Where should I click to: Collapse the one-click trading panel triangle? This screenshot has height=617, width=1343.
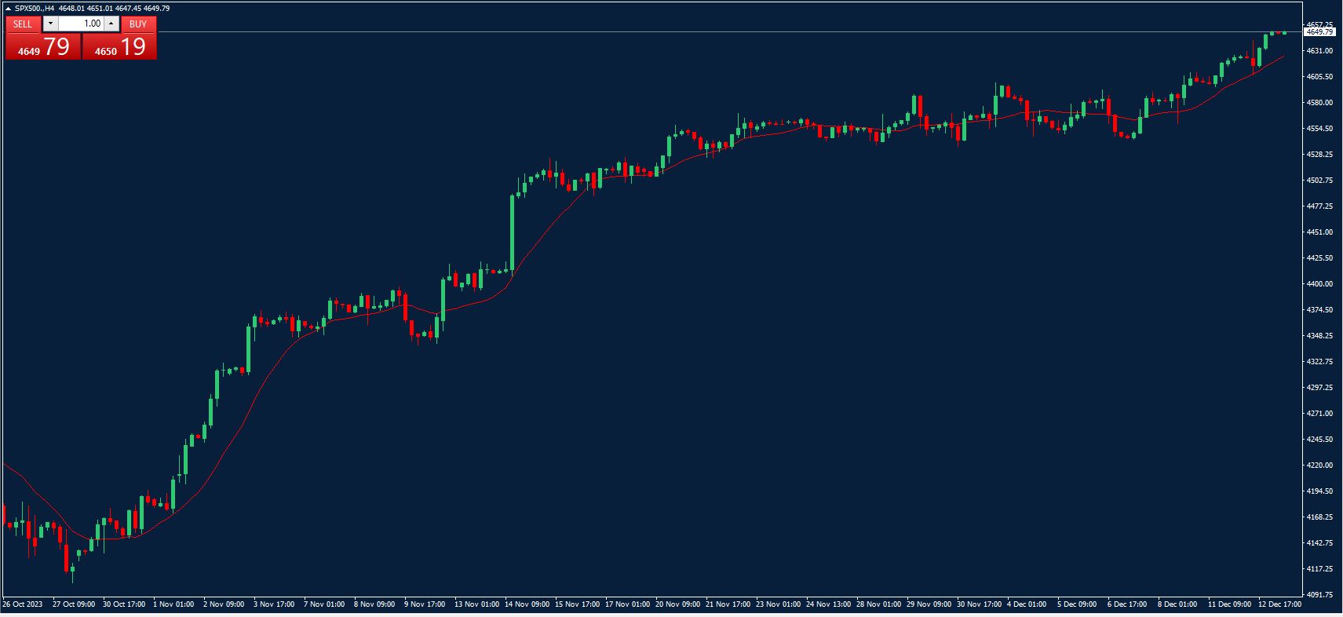[x=8, y=8]
